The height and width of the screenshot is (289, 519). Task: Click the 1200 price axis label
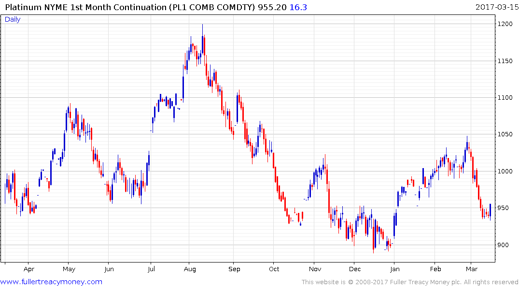click(505, 24)
